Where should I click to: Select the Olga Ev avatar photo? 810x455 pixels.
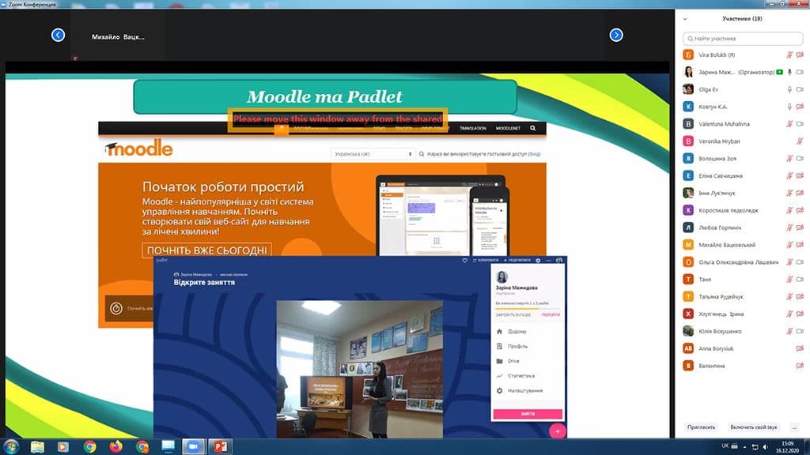[688, 89]
